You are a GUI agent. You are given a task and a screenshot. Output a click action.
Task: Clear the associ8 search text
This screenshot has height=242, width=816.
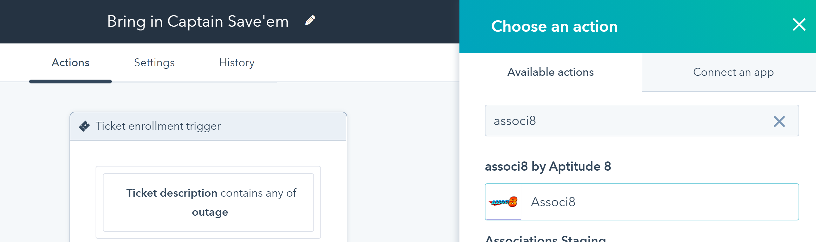[779, 121]
